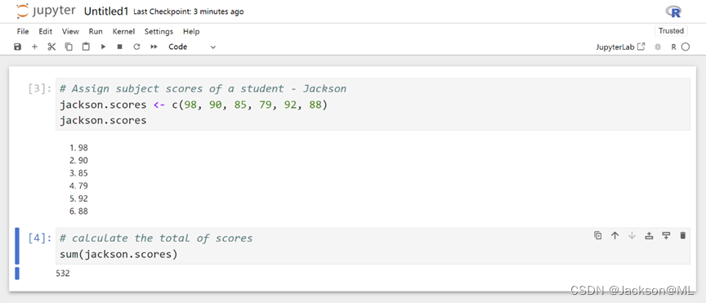Open the View menu
This screenshot has width=706, height=303.
tap(70, 32)
